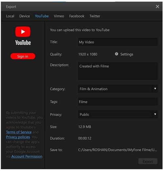Click the Export button
The height and width of the screenshot is (171, 164).
(x=148, y=161)
